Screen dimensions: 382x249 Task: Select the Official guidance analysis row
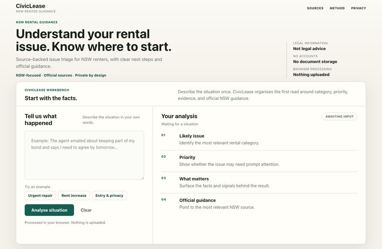[259, 204]
